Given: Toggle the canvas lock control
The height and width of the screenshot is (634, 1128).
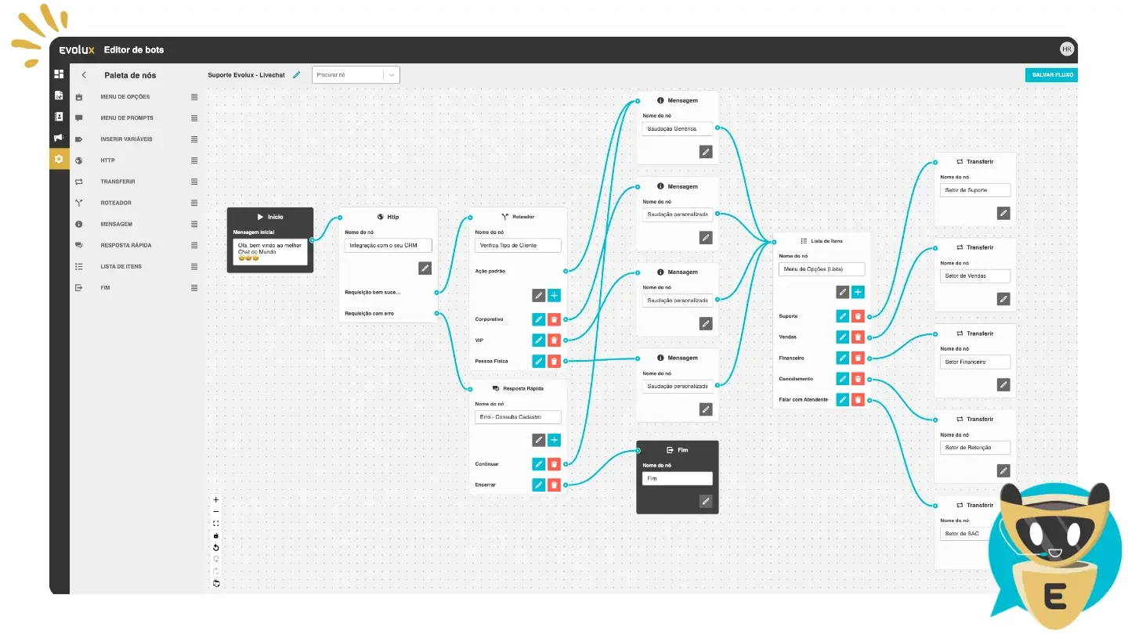Looking at the screenshot, I should point(216,535).
